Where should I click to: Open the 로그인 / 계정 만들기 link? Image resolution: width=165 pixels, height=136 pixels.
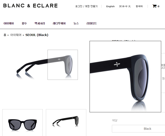[86, 6]
